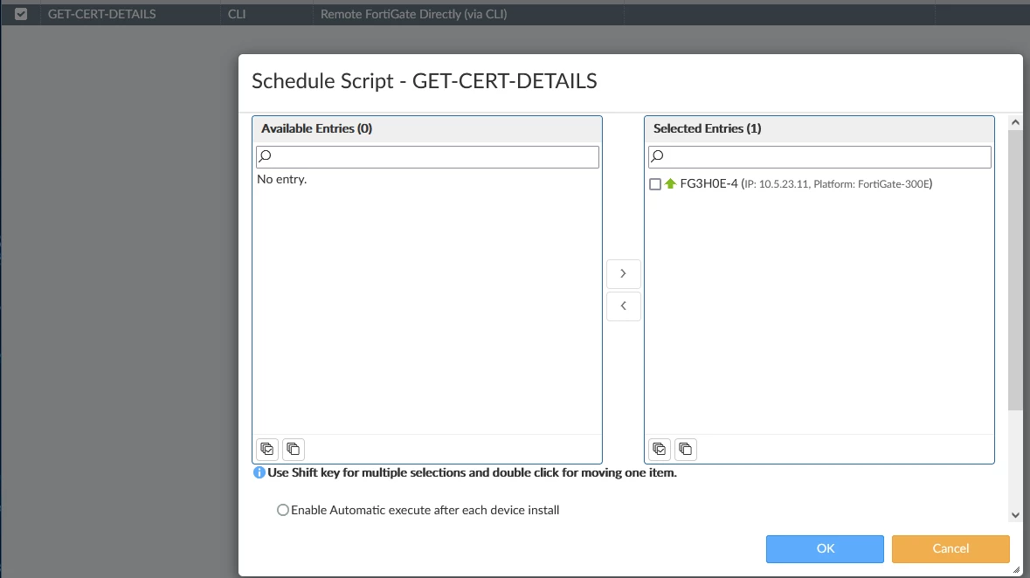Click green up-arrow status icon of FG3H0E-4
Viewport: 1030px width, 578px height.
point(670,184)
